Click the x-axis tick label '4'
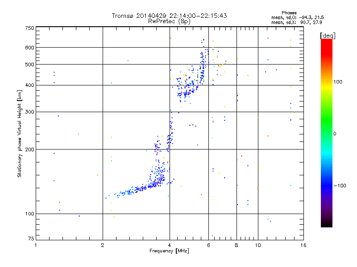The height and width of the screenshot is (267, 357). click(x=170, y=245)
